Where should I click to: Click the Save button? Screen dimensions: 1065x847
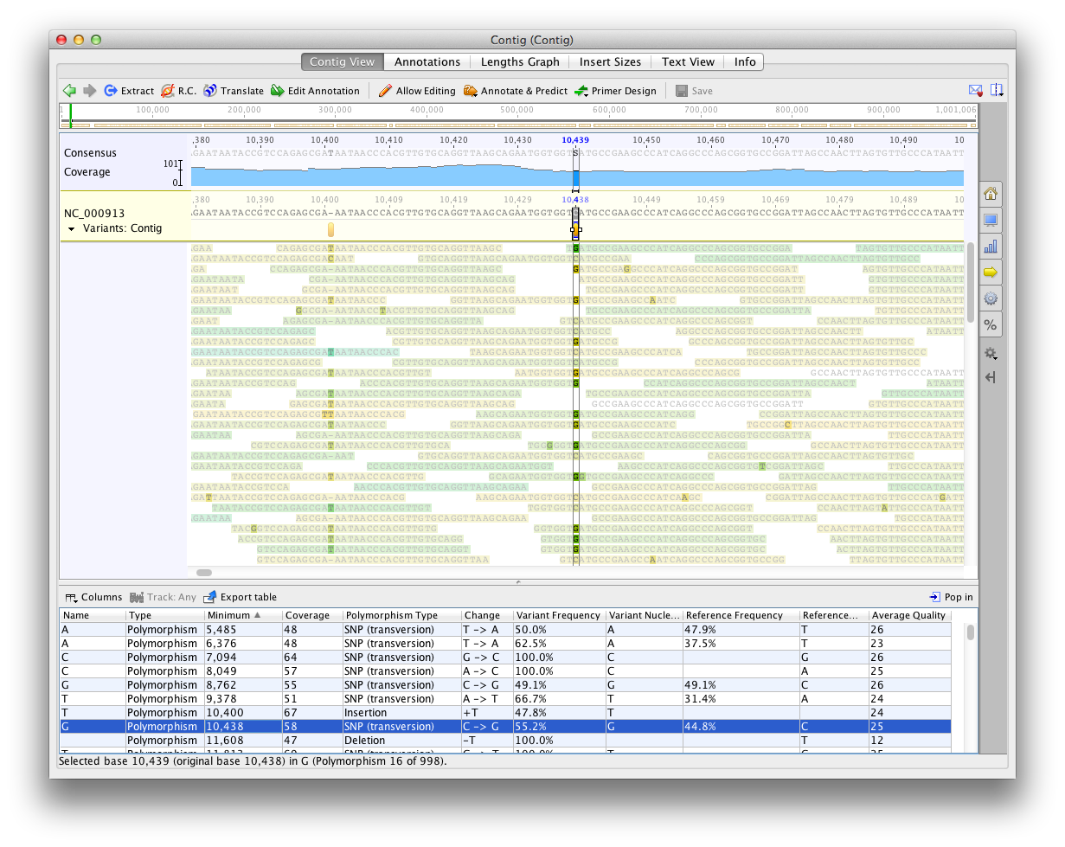pyautogui.click(x=694, y=91)
